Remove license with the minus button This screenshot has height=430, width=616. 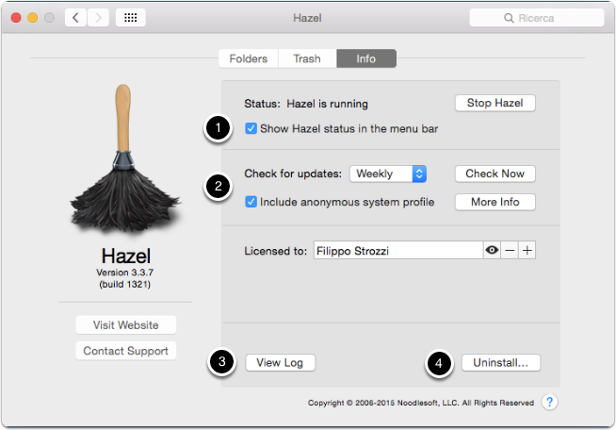(510, 250)
